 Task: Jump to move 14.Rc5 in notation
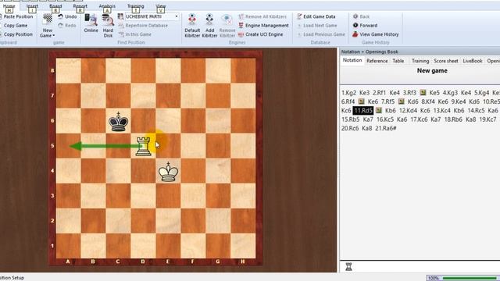pyautogui.click(x=476, y=111)
